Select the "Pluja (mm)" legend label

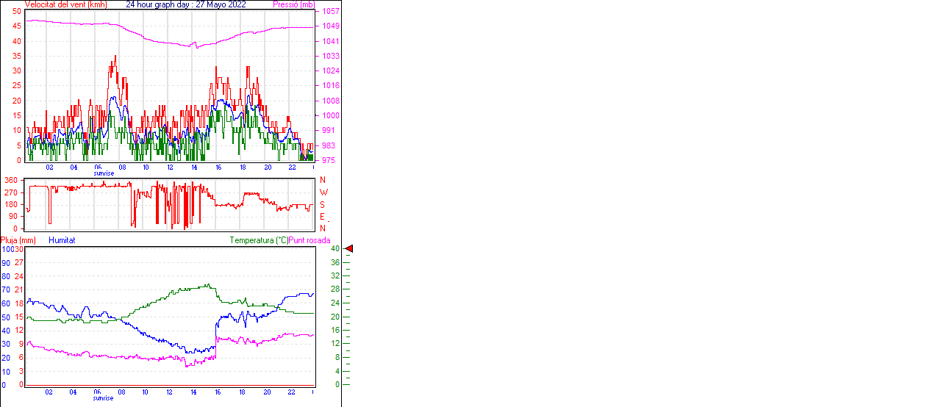click(x=18, y=240)
